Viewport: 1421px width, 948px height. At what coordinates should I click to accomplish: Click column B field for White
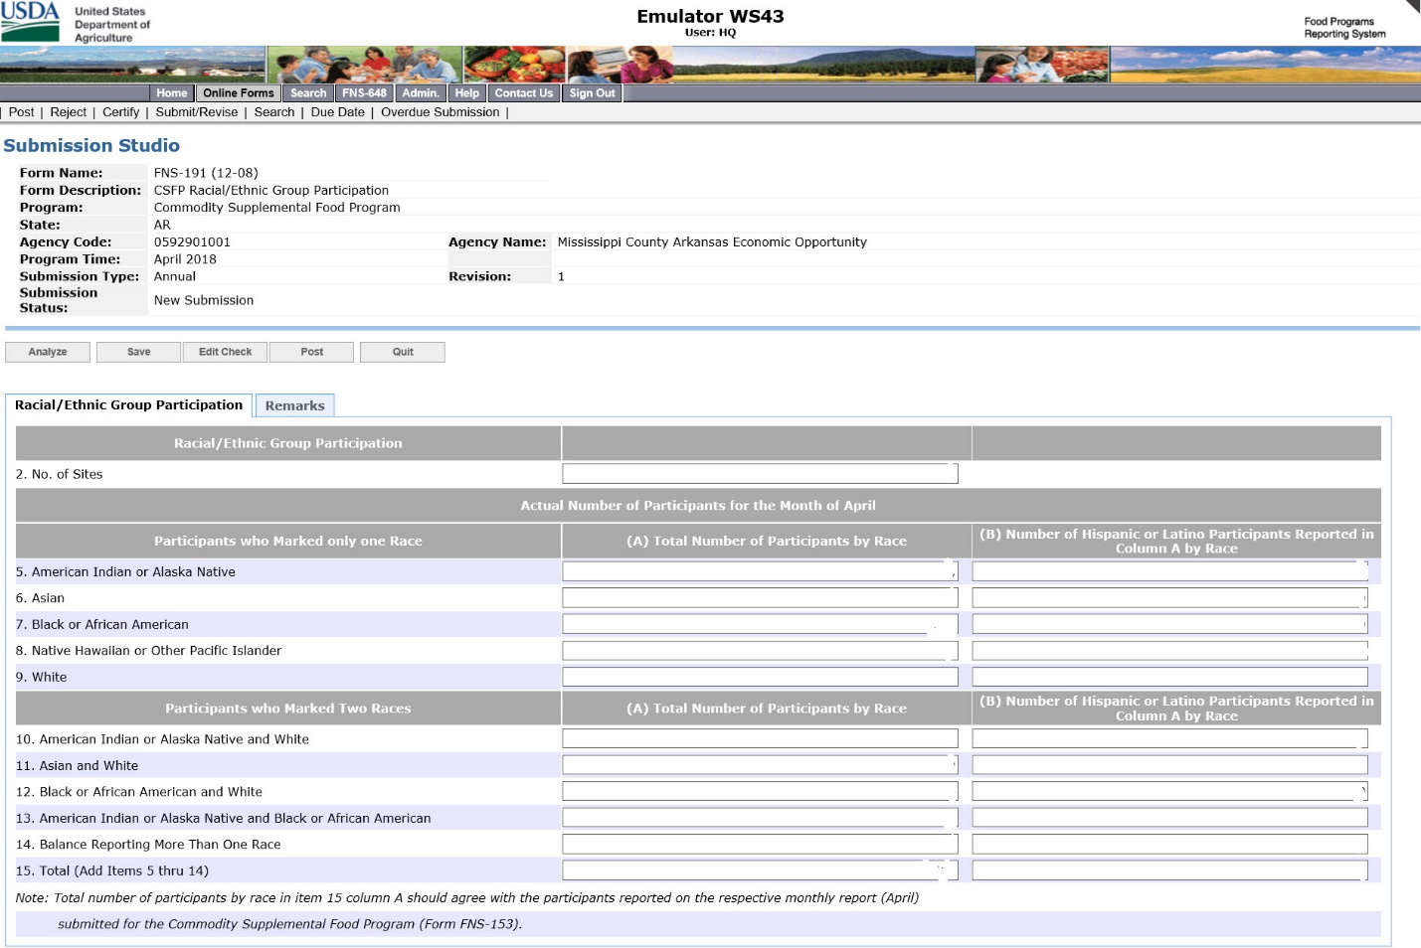click(1169, 677)
